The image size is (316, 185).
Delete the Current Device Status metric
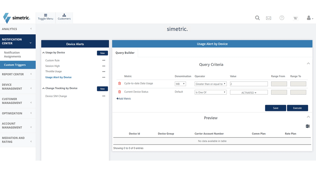(x=120, y=92)
